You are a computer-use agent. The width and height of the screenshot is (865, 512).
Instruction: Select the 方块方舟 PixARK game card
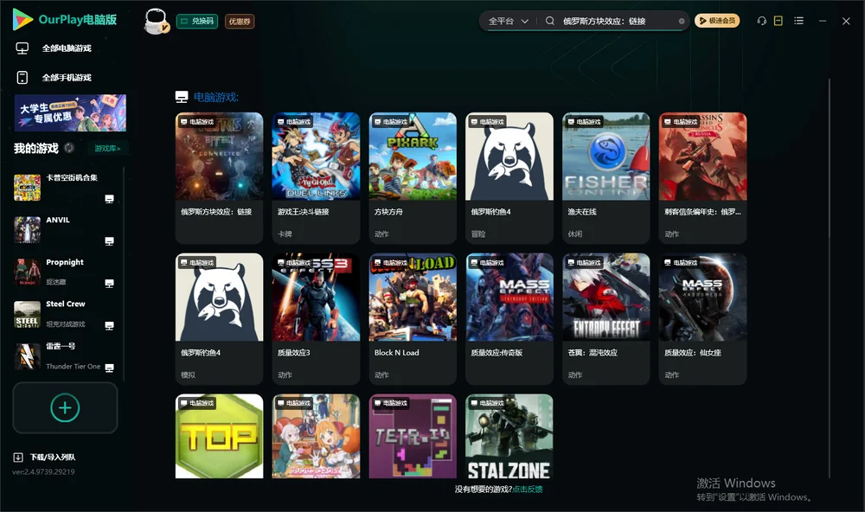point(413,177)
